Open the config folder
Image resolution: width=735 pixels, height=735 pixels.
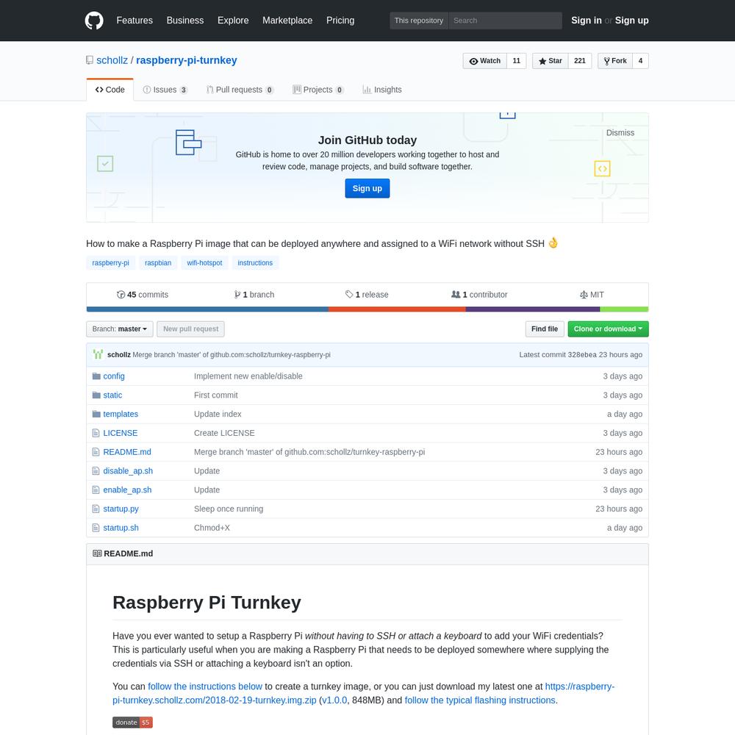(x=114, y=376)
